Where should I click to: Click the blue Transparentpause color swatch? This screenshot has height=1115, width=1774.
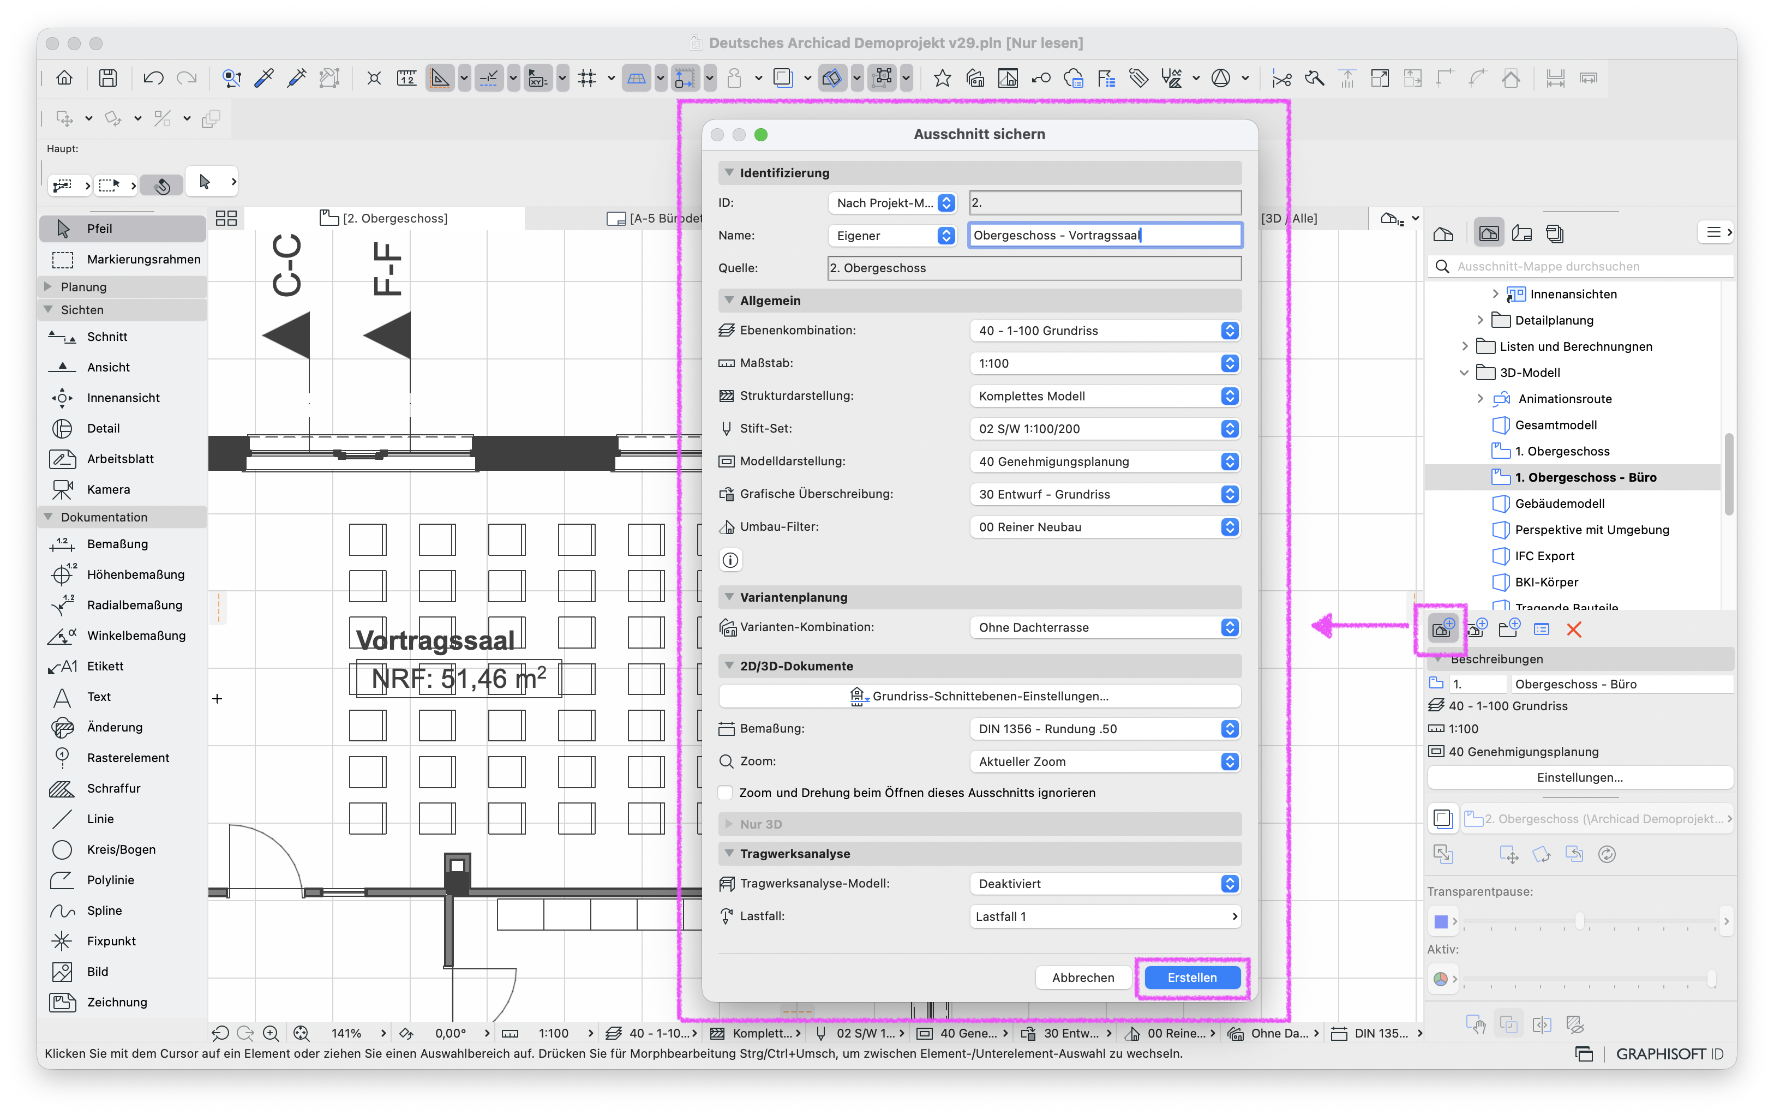tap(1441, 921)
